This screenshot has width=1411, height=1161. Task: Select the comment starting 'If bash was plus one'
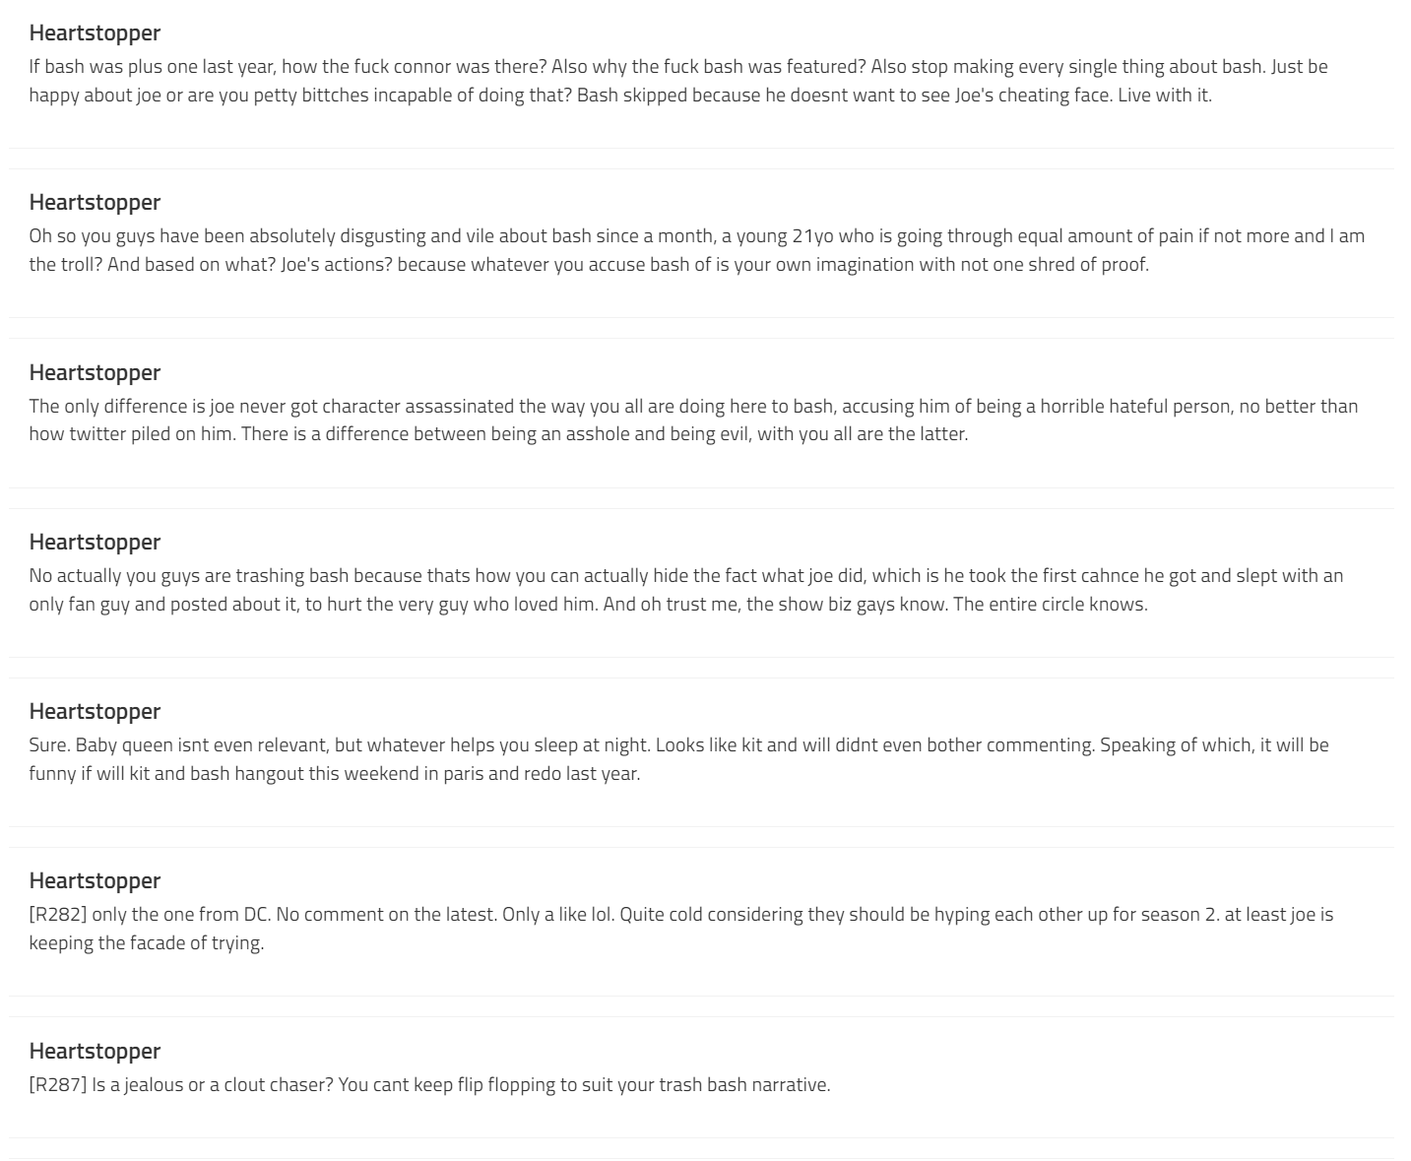tap(678, 81)
